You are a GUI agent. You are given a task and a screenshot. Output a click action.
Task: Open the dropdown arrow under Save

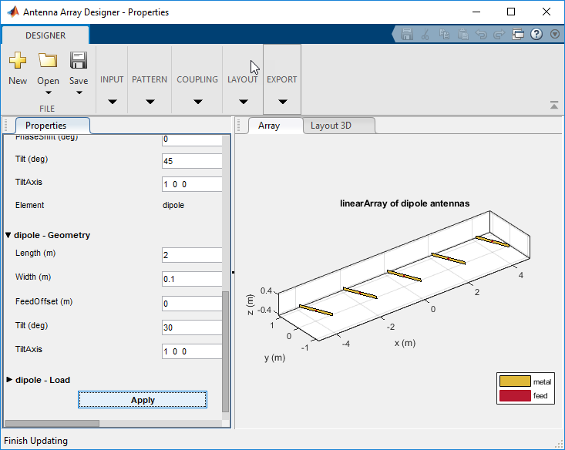click(x=79, y=92)
